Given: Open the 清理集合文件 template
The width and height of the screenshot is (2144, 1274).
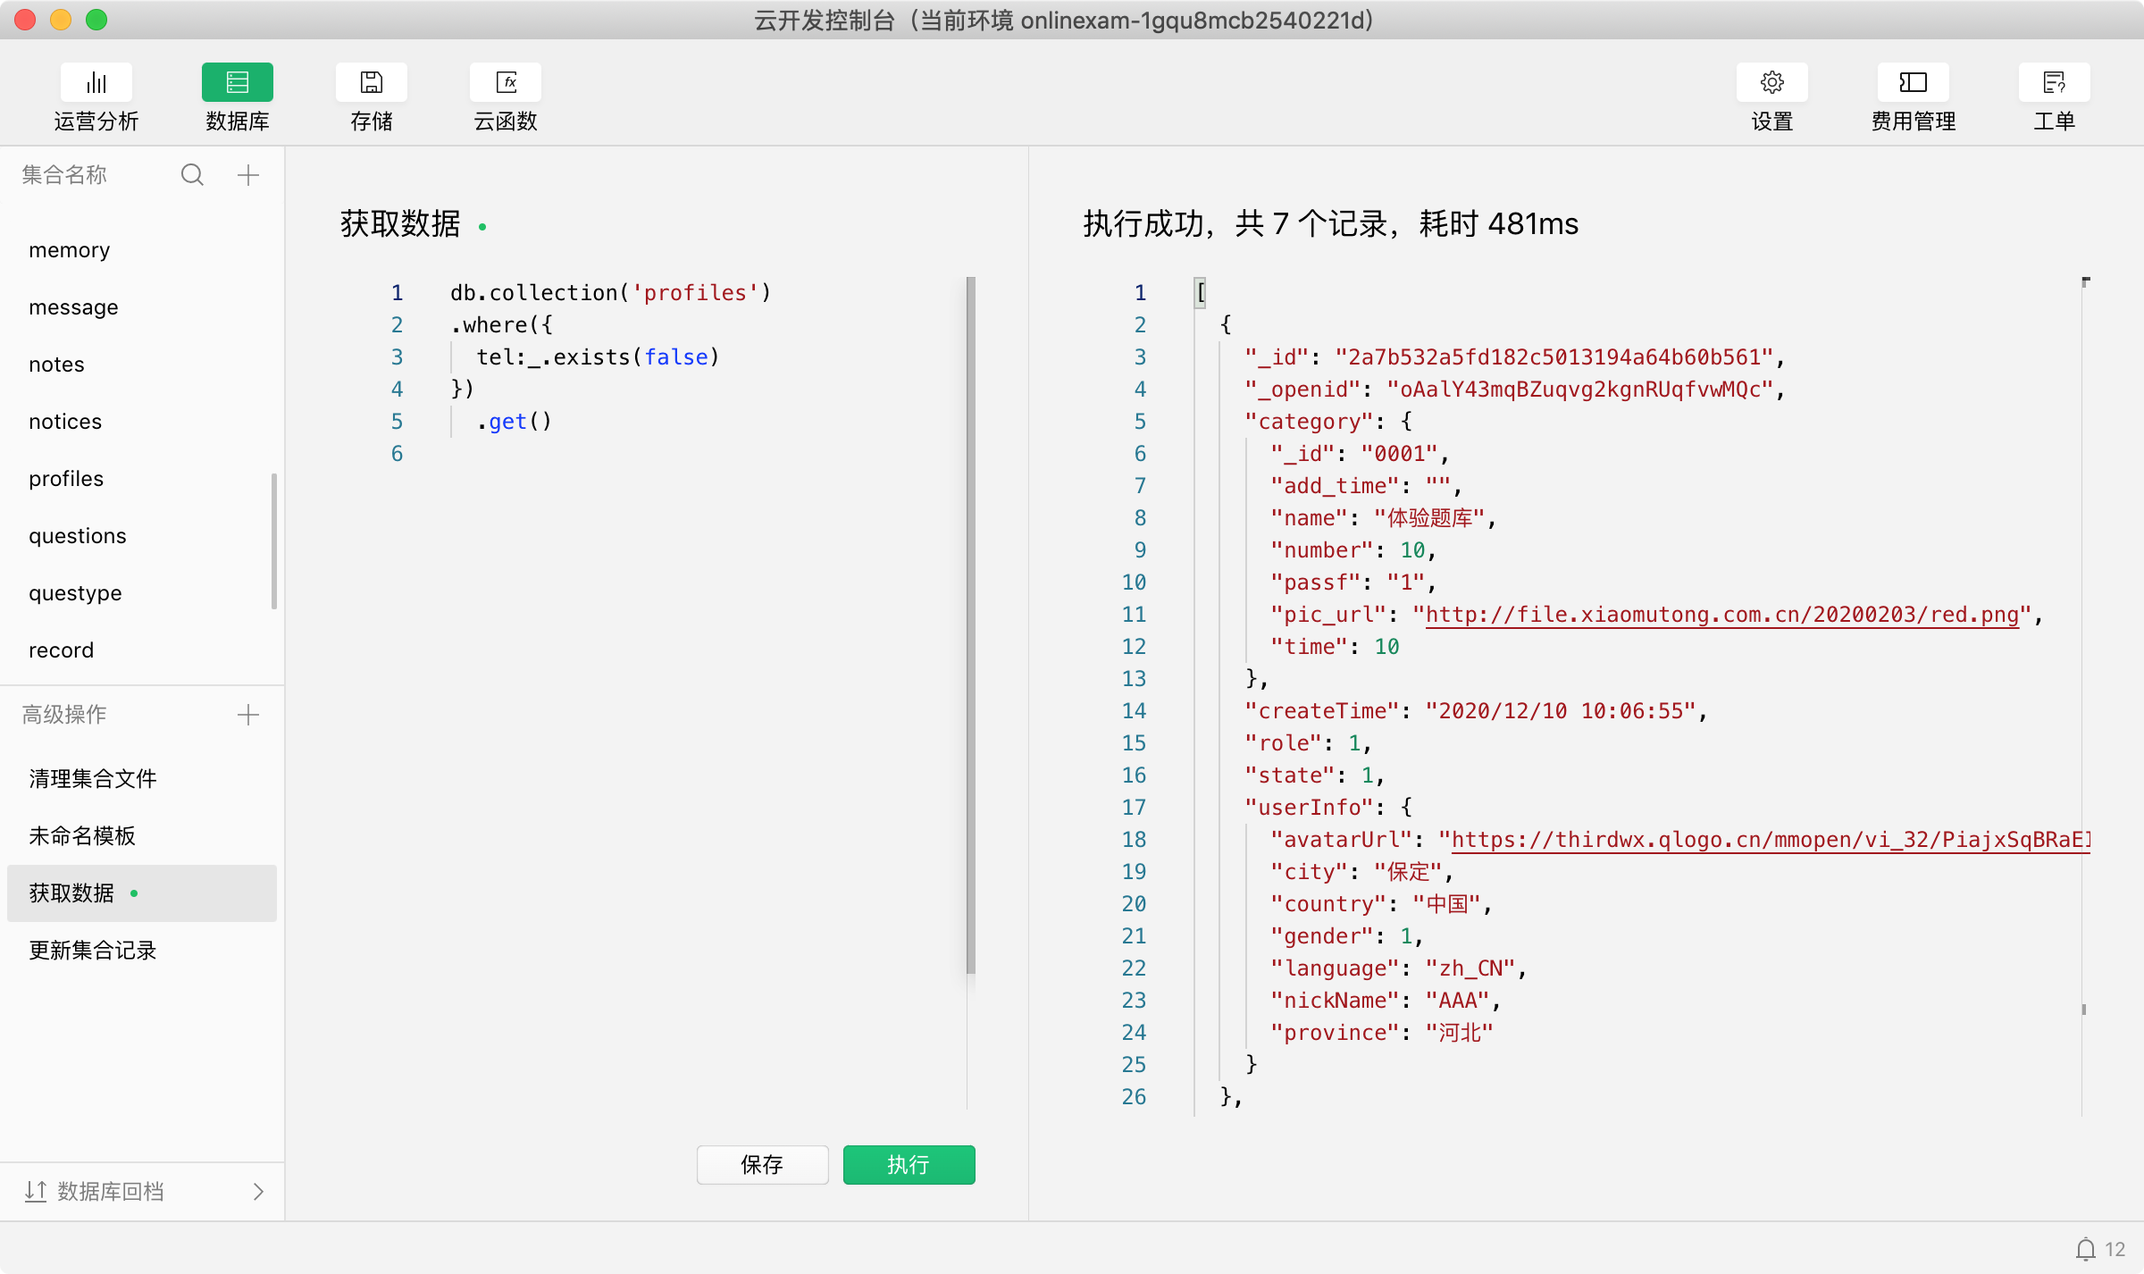Looking at the screenshot, I should (x=93, y=778).
